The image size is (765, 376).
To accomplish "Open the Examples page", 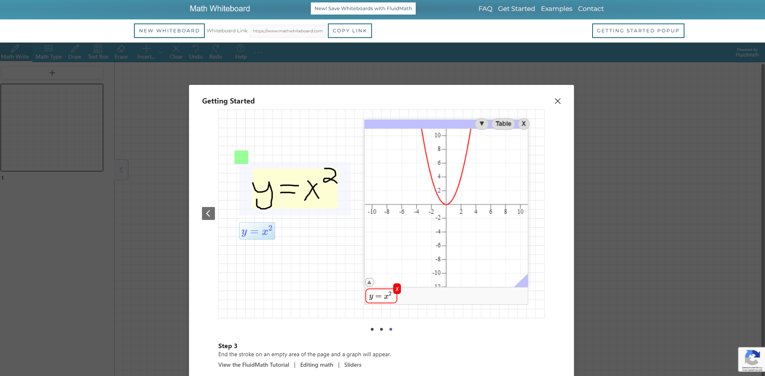I will pyautogui.click(x=557, y=8).
